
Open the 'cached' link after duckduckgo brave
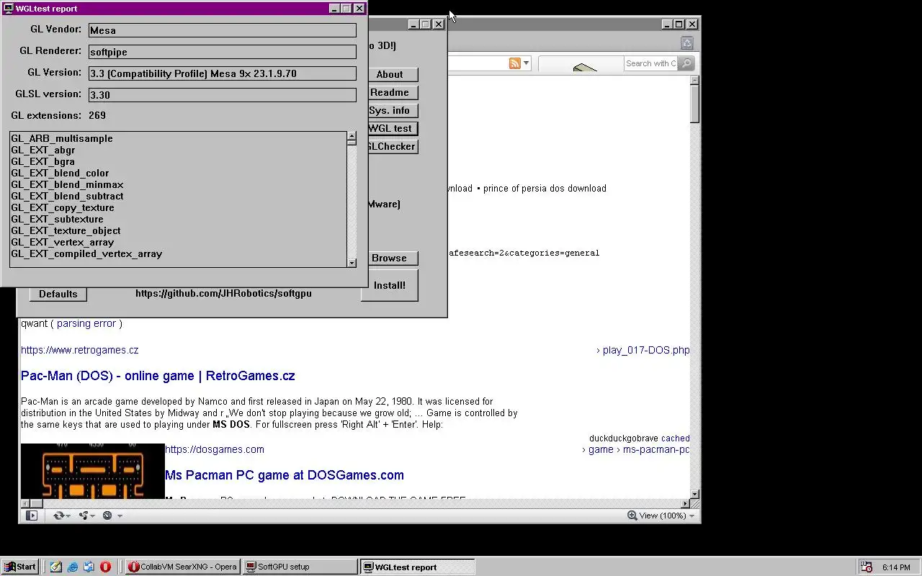(x=676, y=438)
